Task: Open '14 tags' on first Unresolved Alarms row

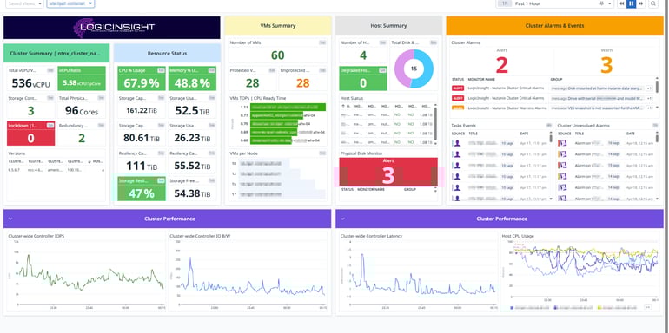Action: [613, 143]
